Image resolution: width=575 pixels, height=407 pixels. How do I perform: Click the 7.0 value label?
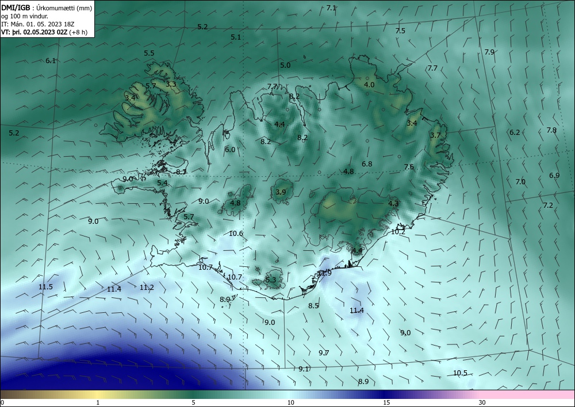click(x=520, y=181)
